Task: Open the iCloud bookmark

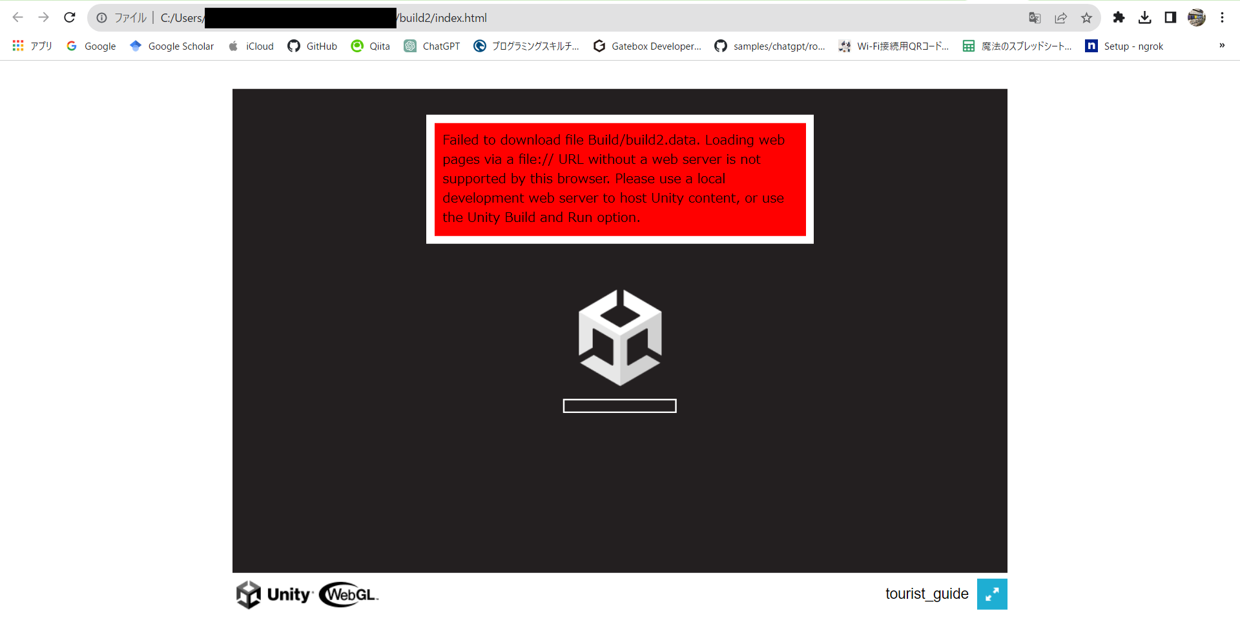Action: pyautogui.click(x=250, y=46)
